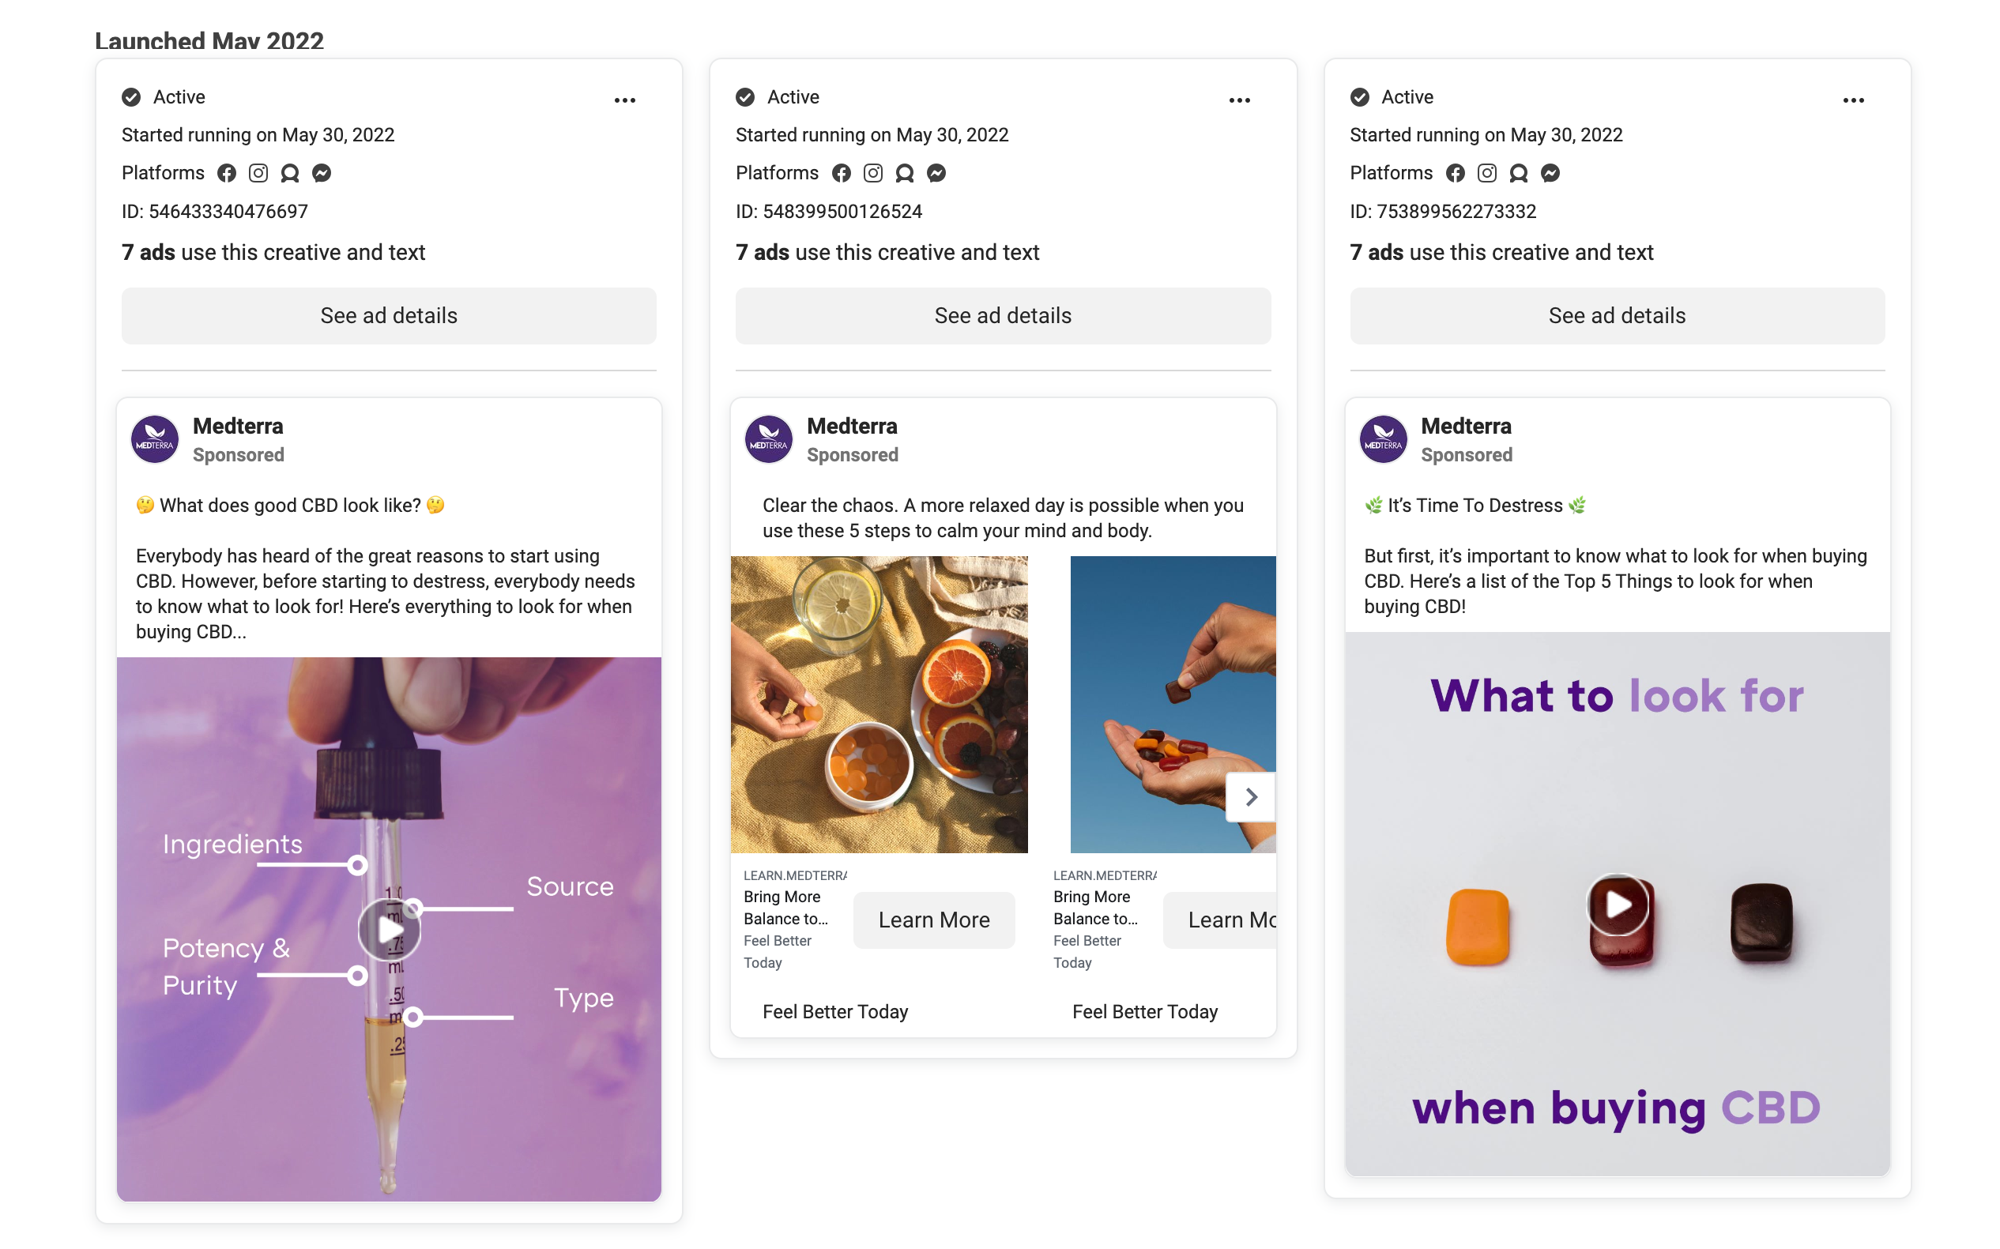Screen dimensions: 2000x1249
Task: Click the Instagram icon on second ad
Action: click(x=872, y=173)
